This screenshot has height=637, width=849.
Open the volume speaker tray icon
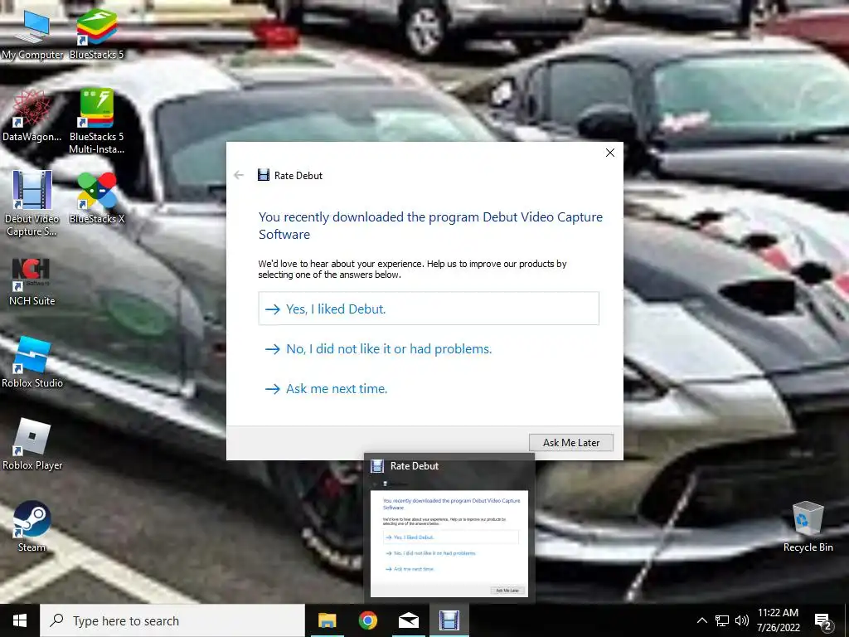click(x=742, y=620)
